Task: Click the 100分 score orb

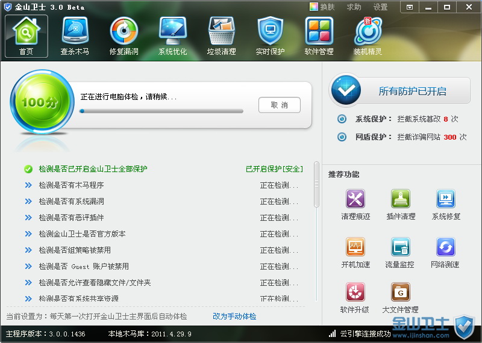Action: 42,102
